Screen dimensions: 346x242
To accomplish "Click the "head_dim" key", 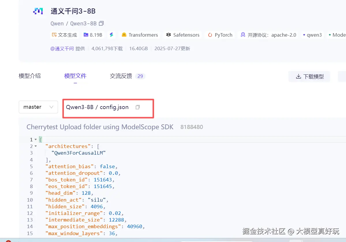I will (x=60, y=193).
